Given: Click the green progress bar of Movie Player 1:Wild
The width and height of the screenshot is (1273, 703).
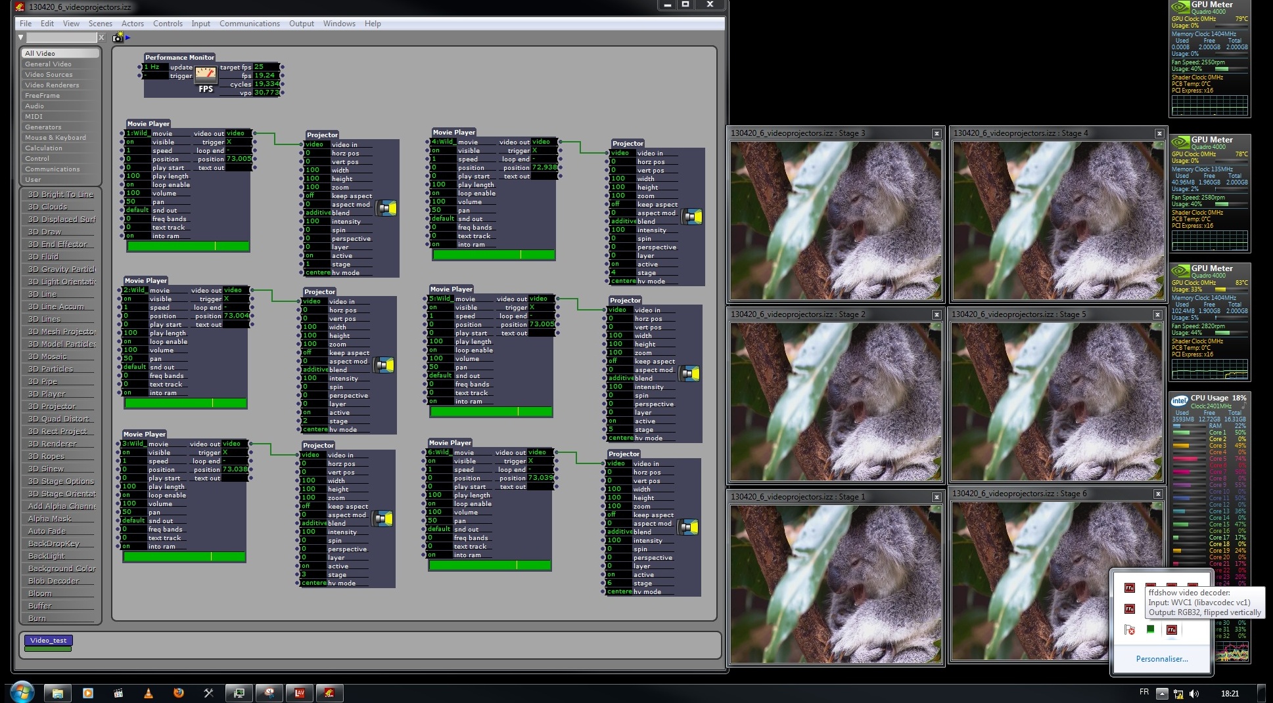Looking at the screenshot, I should [188, 246].
